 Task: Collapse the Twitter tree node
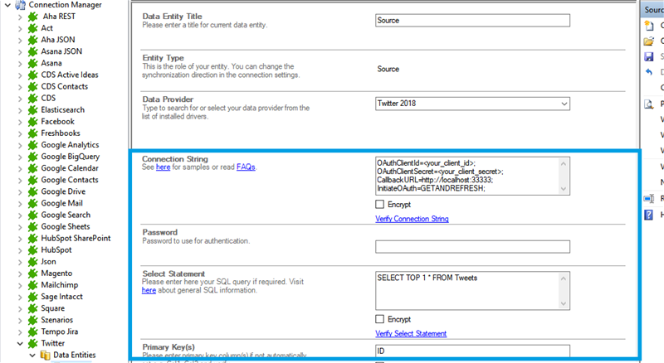21,343
